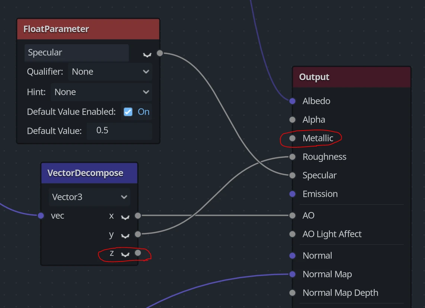This screenshot has height=308, width=425.
Task: Click the circled z output socket on VectorDecompose
Action: pos(138,253)
